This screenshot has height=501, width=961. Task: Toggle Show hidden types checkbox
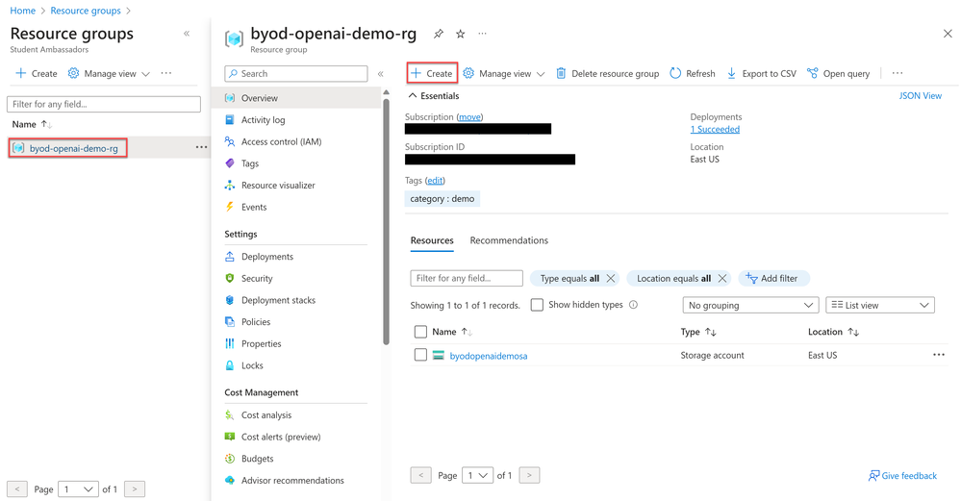coord(537,305)
